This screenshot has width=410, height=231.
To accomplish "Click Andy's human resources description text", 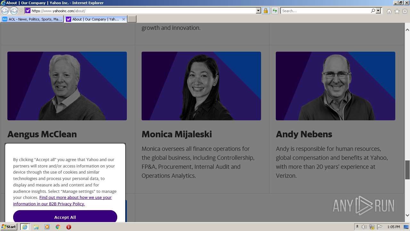I will click(332, 162).
